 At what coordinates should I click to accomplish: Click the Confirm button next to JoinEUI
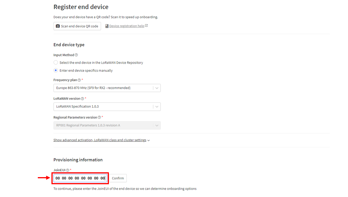click(118, 178)
